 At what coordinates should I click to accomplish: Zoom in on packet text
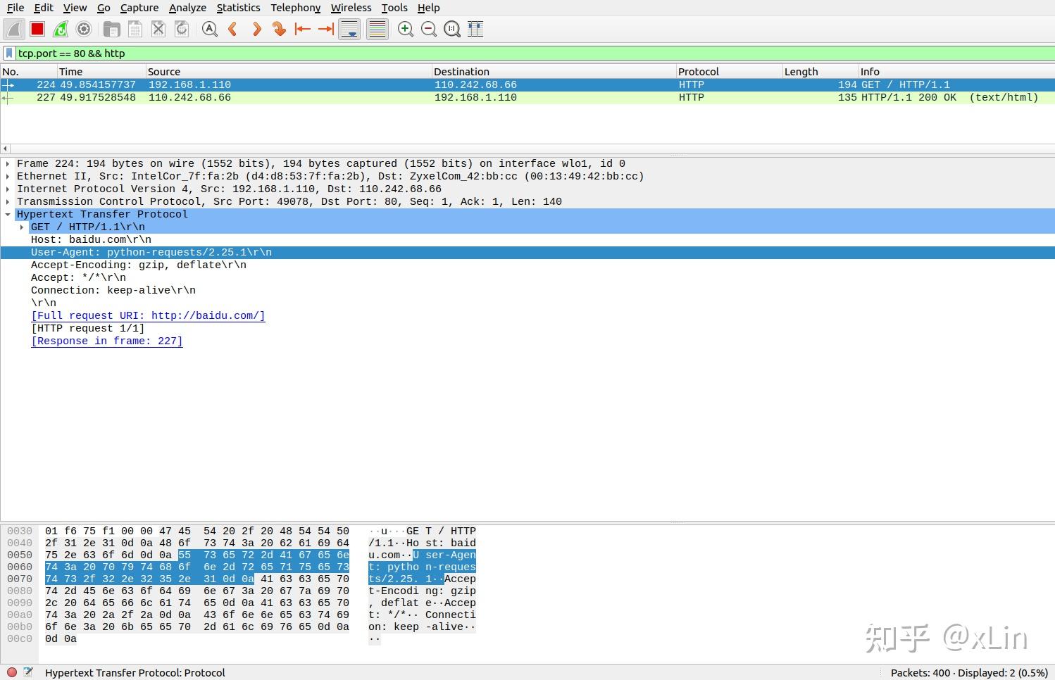pyautogui.click(x=406, y=29)
